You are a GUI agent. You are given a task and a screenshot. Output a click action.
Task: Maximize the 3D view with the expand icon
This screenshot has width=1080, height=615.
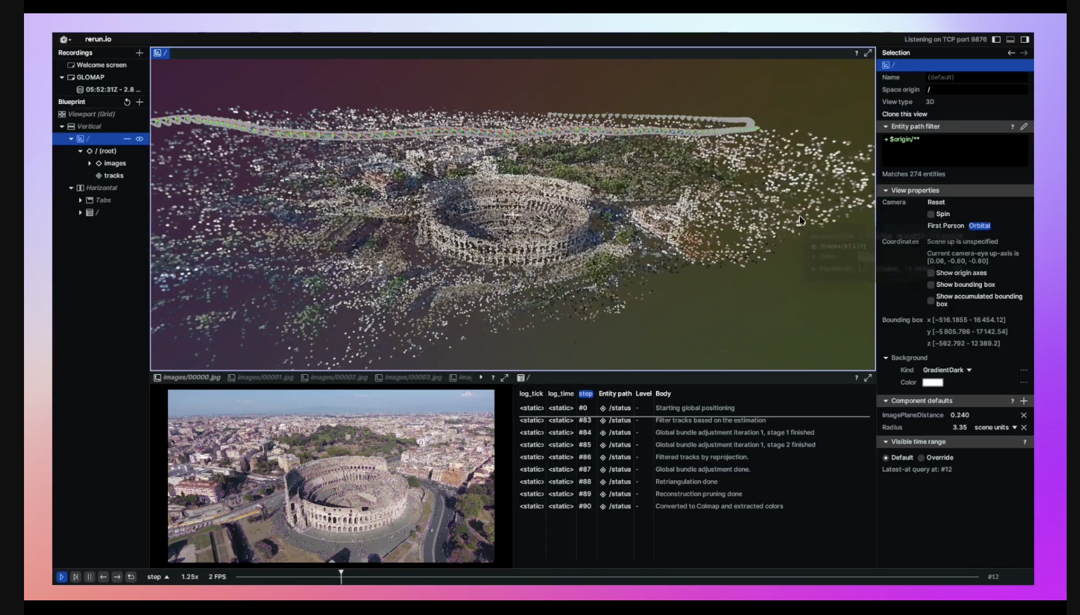tap(867, 53)
